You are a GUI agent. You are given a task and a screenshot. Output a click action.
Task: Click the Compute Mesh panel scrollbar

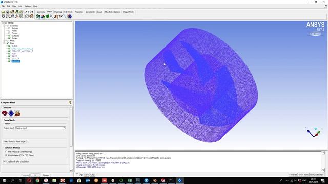coord(71,139)
